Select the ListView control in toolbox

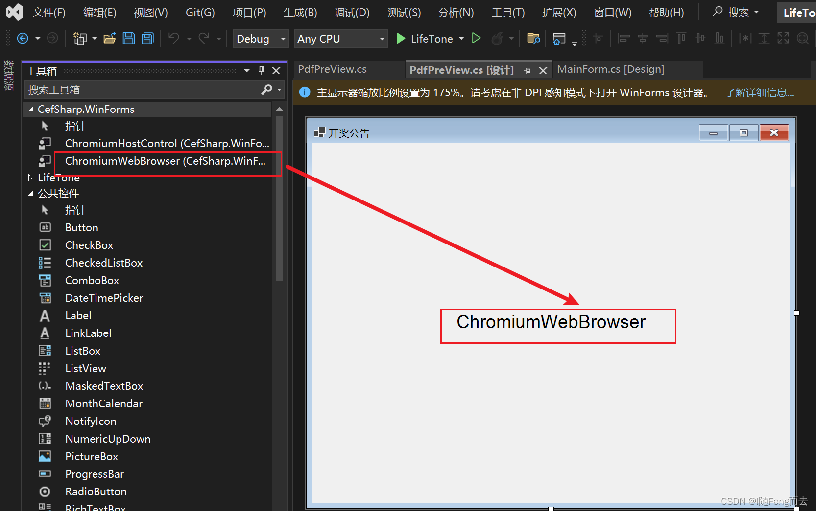coord(147,368)
